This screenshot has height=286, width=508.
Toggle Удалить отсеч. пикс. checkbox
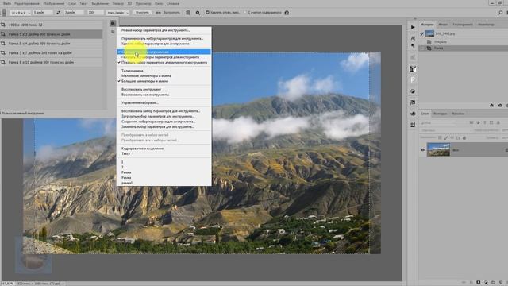207,13
